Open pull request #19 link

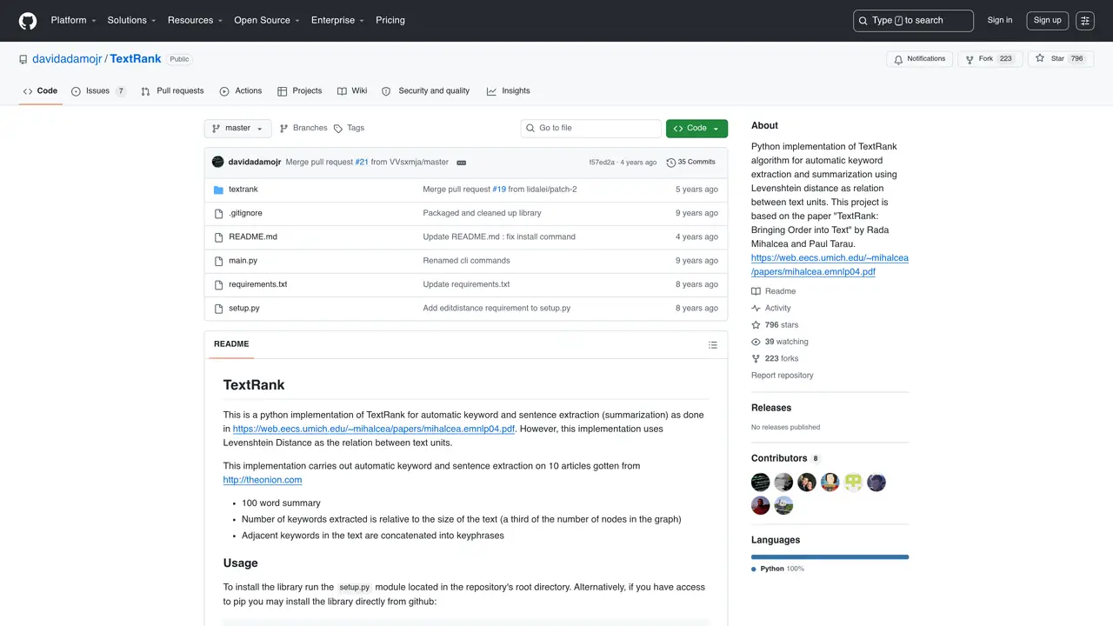[499, 190]
